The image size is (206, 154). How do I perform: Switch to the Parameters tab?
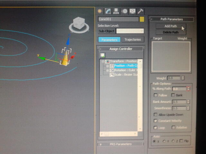point(109,39)
